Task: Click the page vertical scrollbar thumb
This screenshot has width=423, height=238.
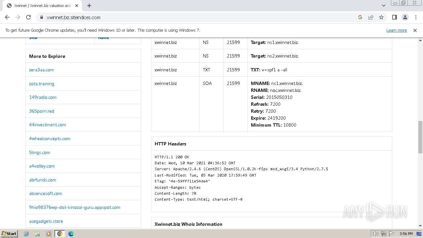Action: coord(420,137)
